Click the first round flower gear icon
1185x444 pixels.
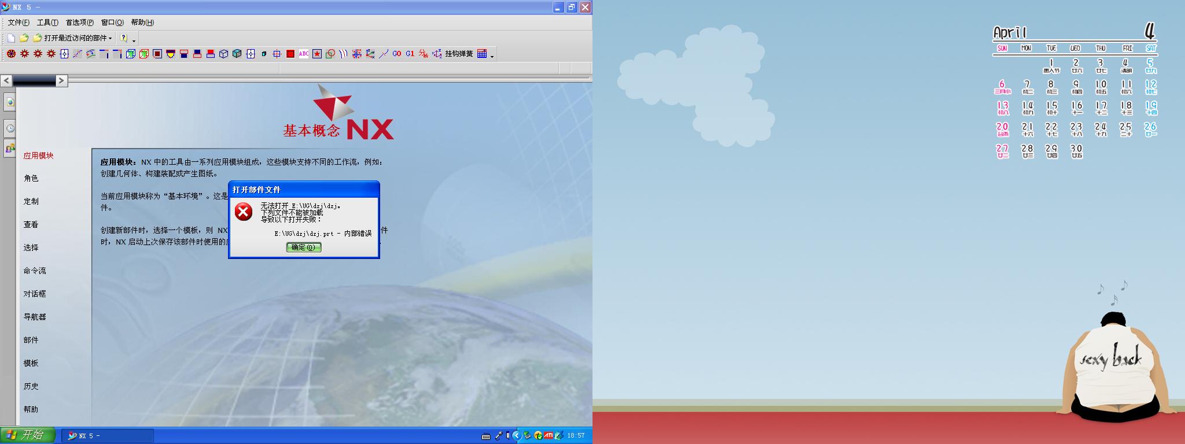(11, 54)
